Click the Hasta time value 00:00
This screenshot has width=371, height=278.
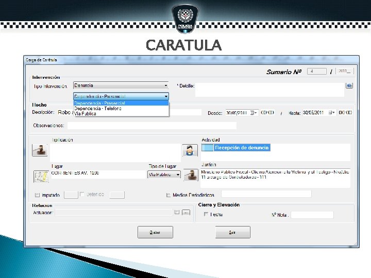pyautogui.click(x=345, y=113)
